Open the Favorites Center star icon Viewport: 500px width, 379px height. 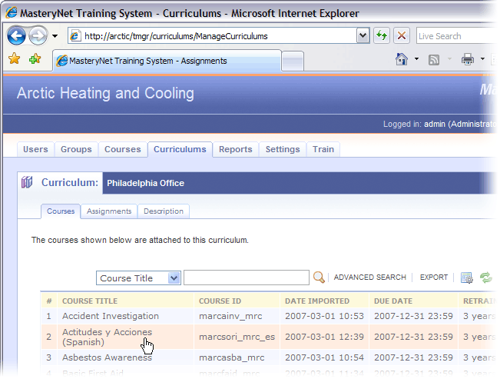[15, 58]
